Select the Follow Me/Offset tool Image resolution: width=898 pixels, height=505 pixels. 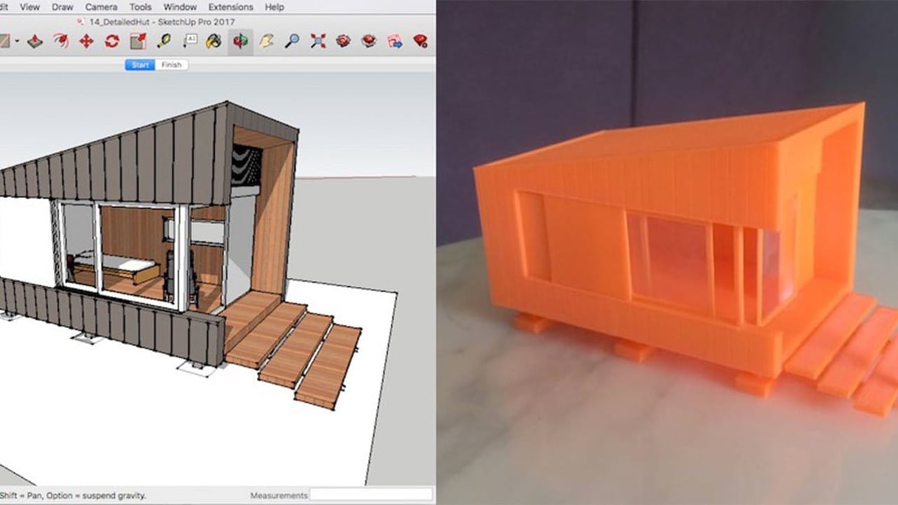[x=60, y=41]
